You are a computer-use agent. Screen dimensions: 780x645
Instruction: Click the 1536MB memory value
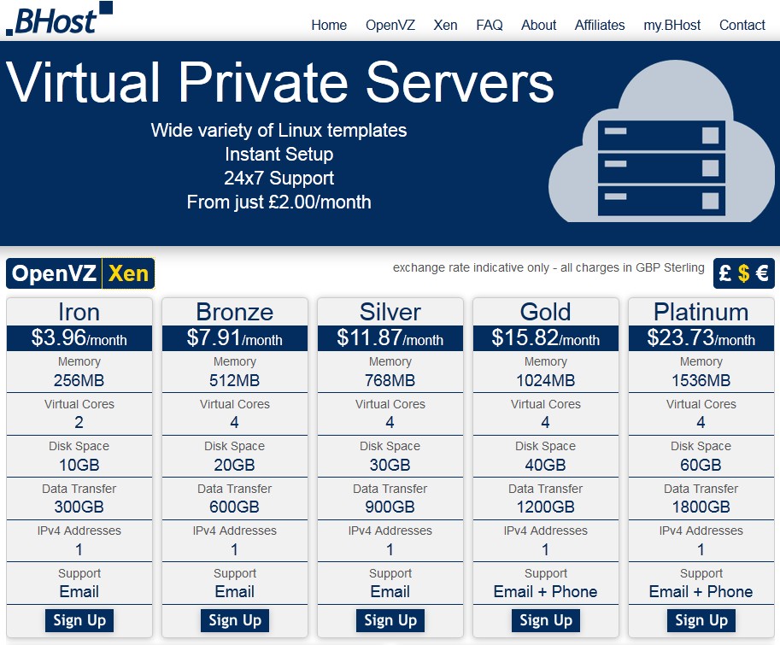click(x=701, y=380)
